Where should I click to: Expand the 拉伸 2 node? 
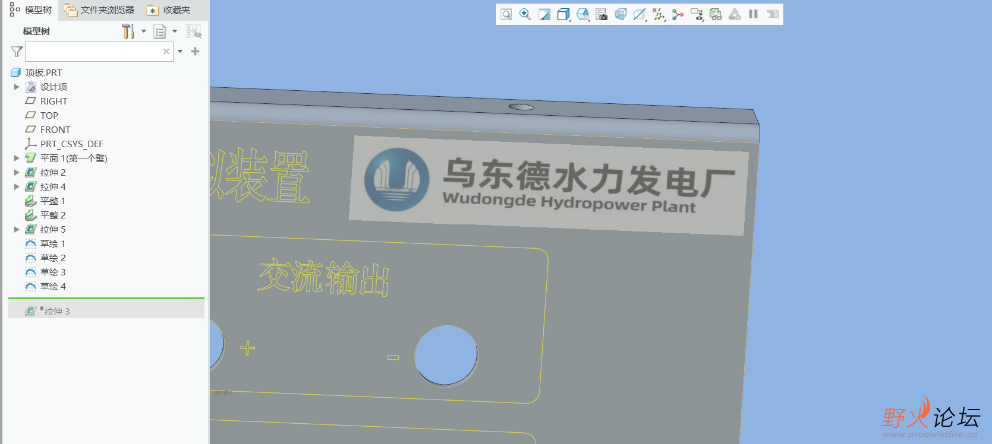pos(17,172)
